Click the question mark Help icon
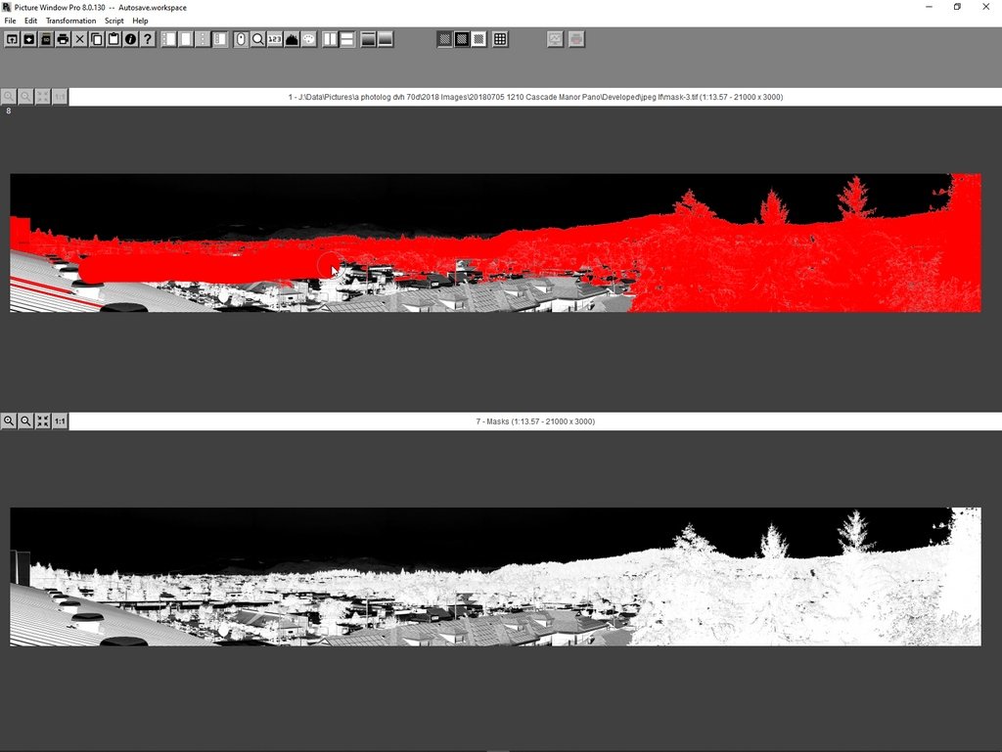 click(x=147, y=39)
